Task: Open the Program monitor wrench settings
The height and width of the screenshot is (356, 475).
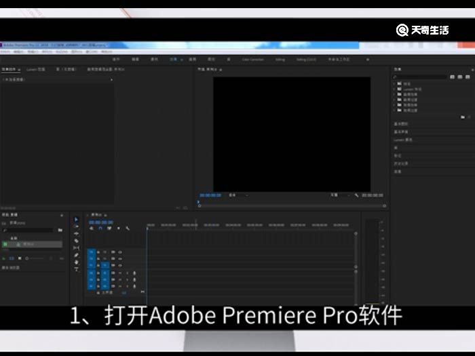Action: [x=356, y=195]
